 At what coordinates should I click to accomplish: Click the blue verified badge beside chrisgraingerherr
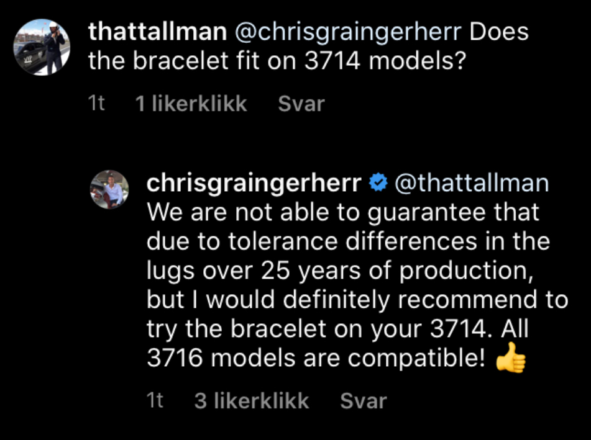tap(378, 184)
